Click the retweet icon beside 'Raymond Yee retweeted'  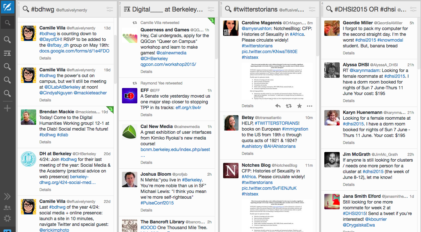(x=135, y=83)
